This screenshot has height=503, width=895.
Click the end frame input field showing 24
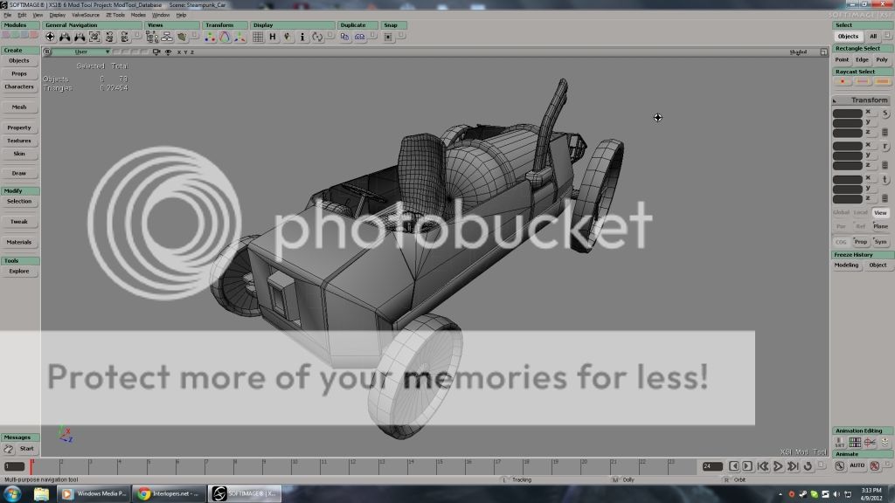coord(712,466)
